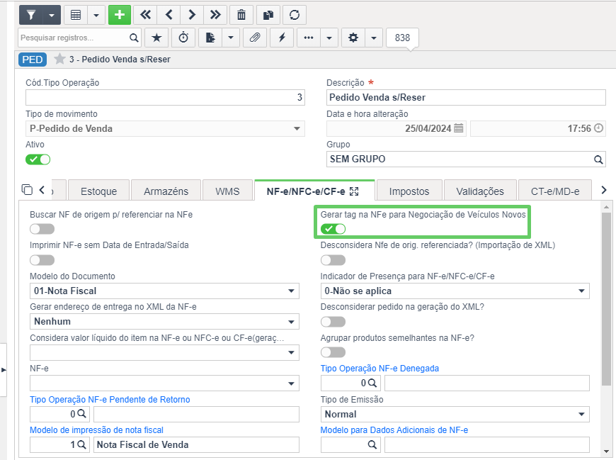616x460 pixels.
Task: Open Tipo Operação NF-e Pendente de Retorno link
Action: (110, 400)
